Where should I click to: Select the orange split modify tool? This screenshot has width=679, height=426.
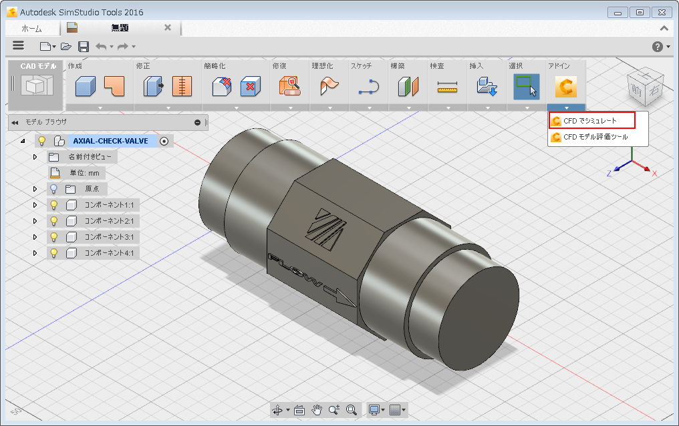pyautogui.click(x=182, y=86)
